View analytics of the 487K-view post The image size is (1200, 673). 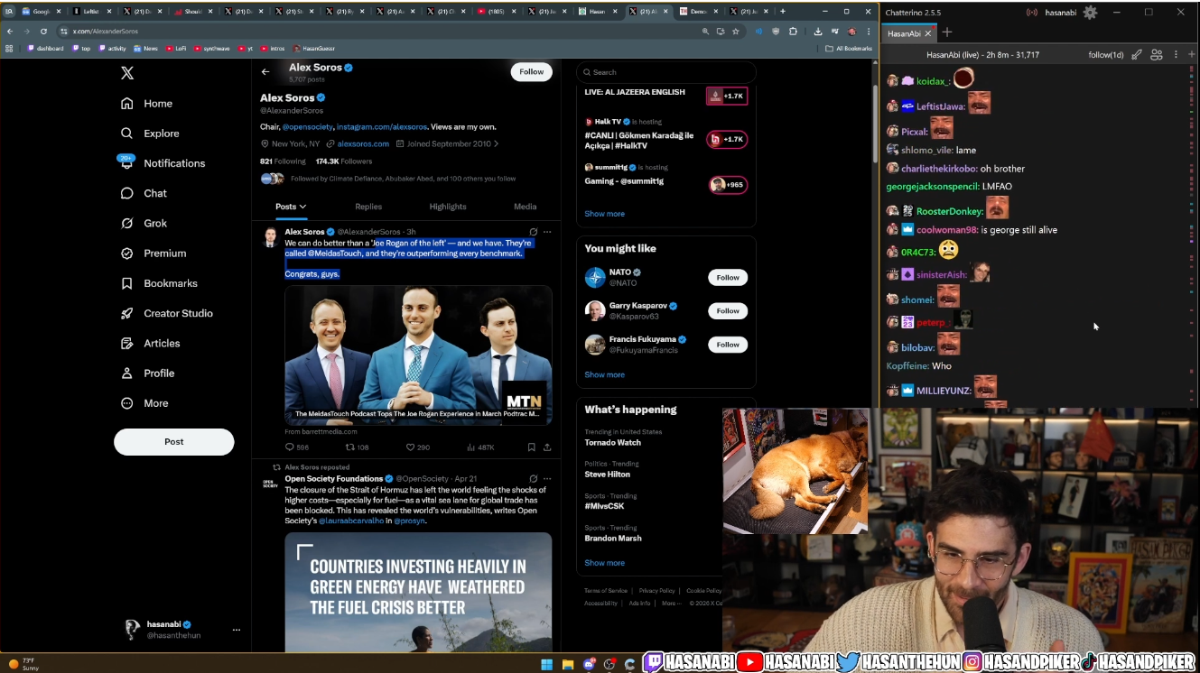[x=480, y=447]
